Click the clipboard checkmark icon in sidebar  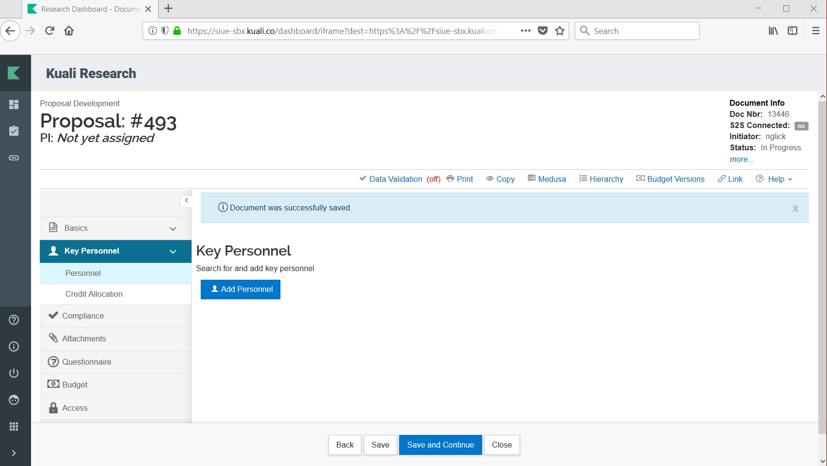tap(14, 131)
